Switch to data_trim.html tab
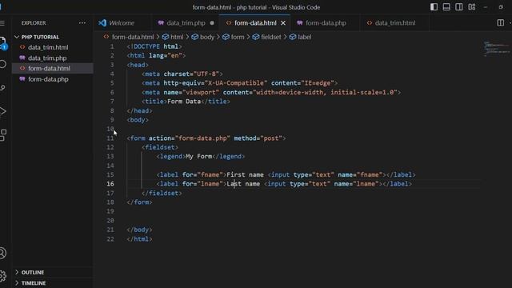This screenshot has width=512, height=288. click(395, 23)
